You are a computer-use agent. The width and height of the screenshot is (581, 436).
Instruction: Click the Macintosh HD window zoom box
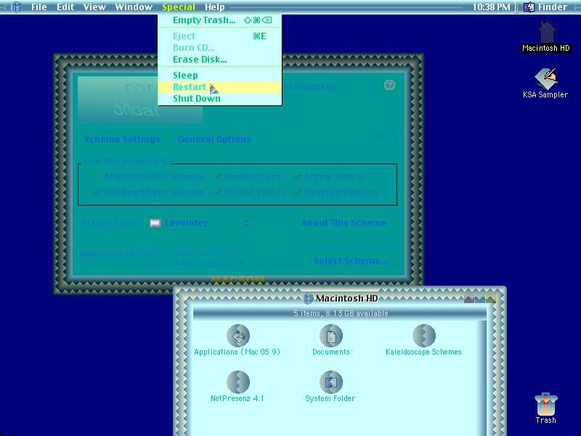480,298
